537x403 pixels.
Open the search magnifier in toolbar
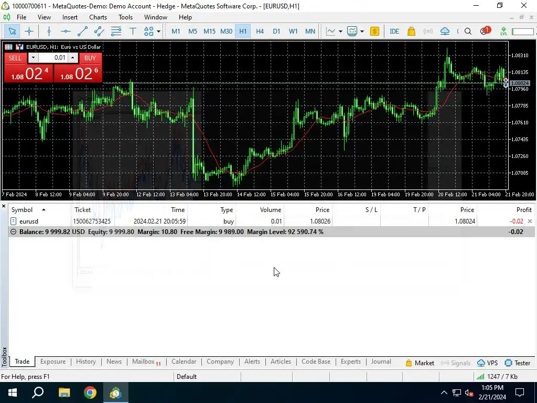[x=468, y=31]
